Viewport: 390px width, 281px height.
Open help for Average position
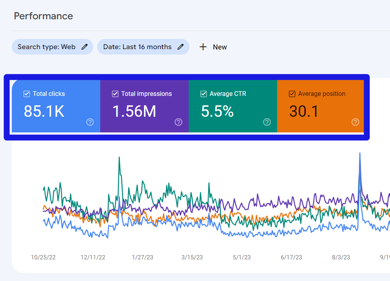click(355, 122)
